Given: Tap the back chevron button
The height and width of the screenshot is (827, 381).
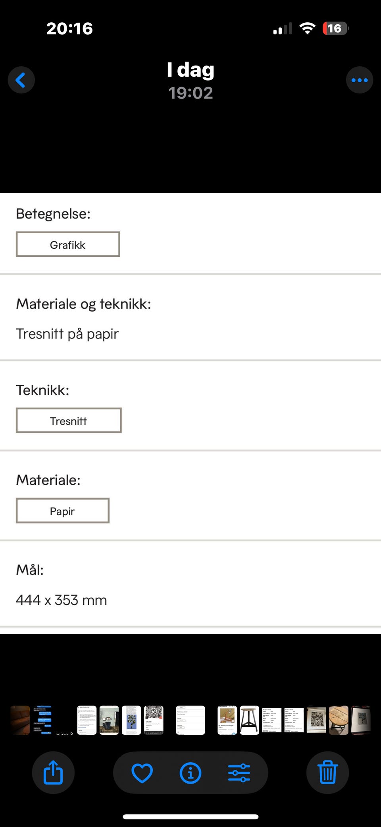Looking at the screenshot, I should [21, 80].
